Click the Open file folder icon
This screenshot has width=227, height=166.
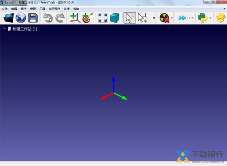click(x=8, y=18)
